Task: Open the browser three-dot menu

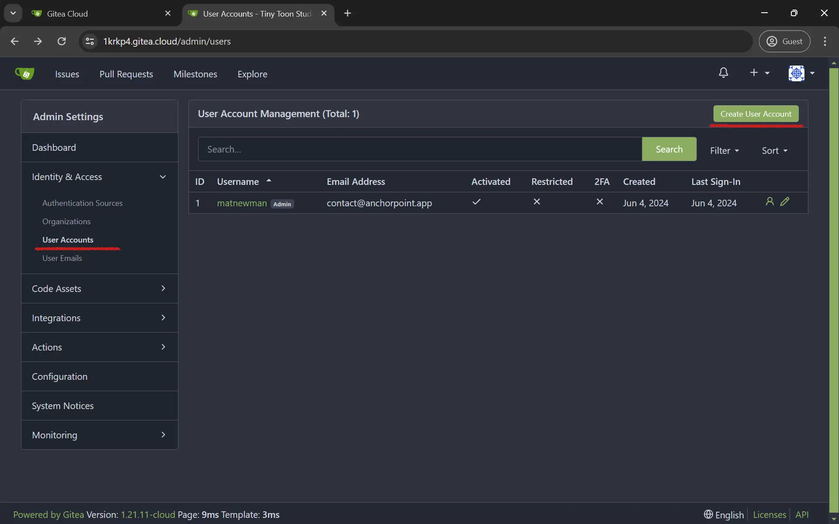Action: [x=825, y=41]
